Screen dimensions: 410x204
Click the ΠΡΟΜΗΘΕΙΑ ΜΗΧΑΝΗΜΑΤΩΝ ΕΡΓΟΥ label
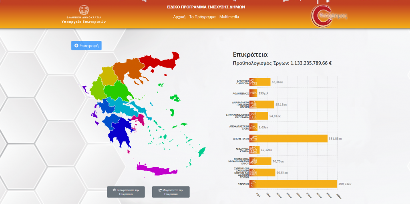[x=239, y=161]
